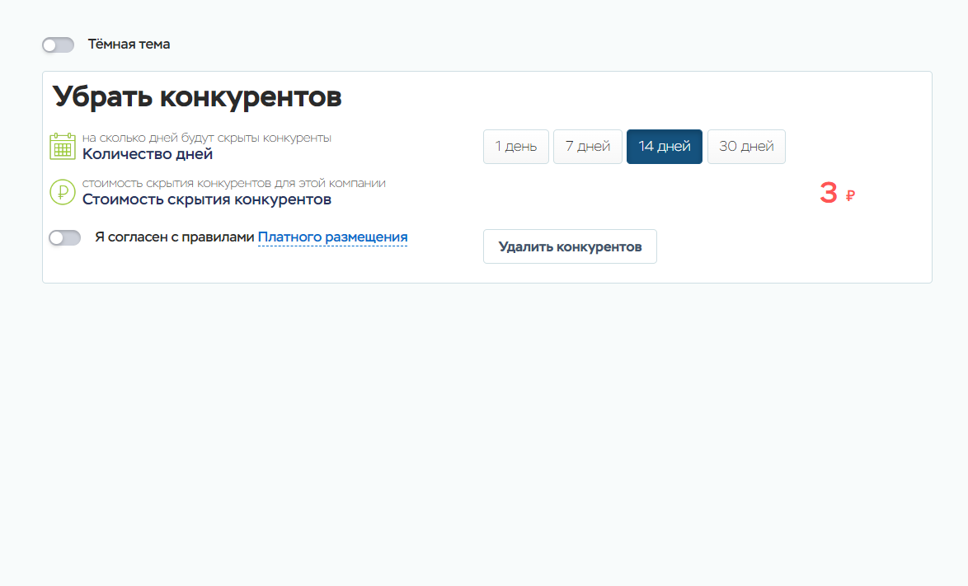Click the red ruble currency symbol
This screenshot has width=968, height=586.
(x=850, y=195)
